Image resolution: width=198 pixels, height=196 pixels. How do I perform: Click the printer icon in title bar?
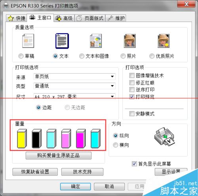tap(6, 6)
